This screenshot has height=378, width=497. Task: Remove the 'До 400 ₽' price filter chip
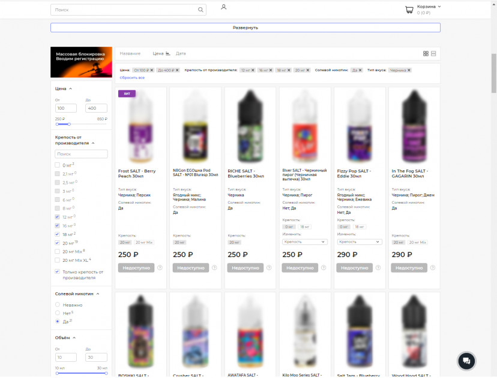pyautogui.click(x=177, y=70)
